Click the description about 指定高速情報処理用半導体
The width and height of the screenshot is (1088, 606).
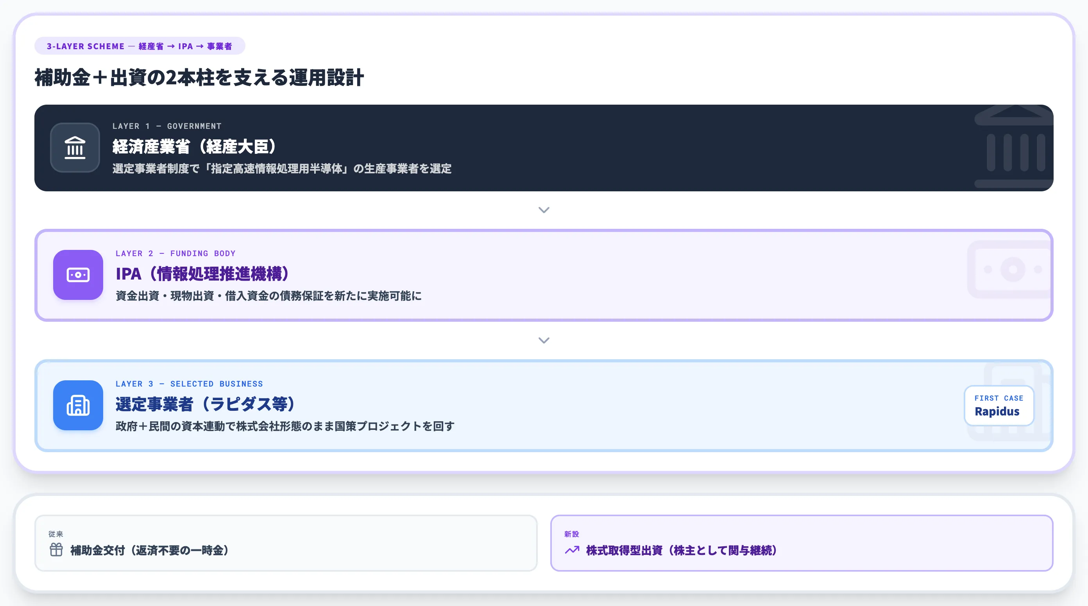(282, 168)
